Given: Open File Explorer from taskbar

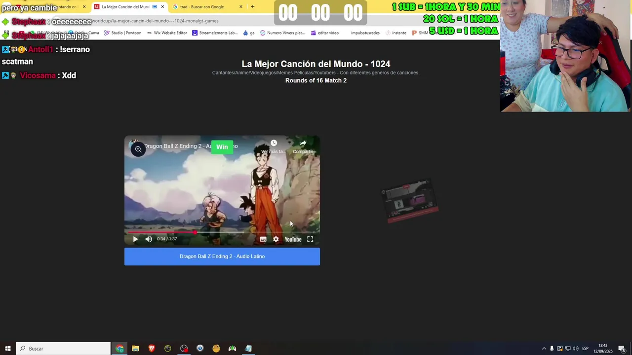Looking at the screenshot, I should [135, 349].
